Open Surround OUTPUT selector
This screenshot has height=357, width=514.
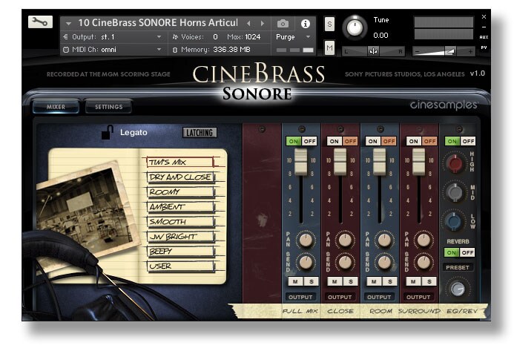(x=418, y=297)
